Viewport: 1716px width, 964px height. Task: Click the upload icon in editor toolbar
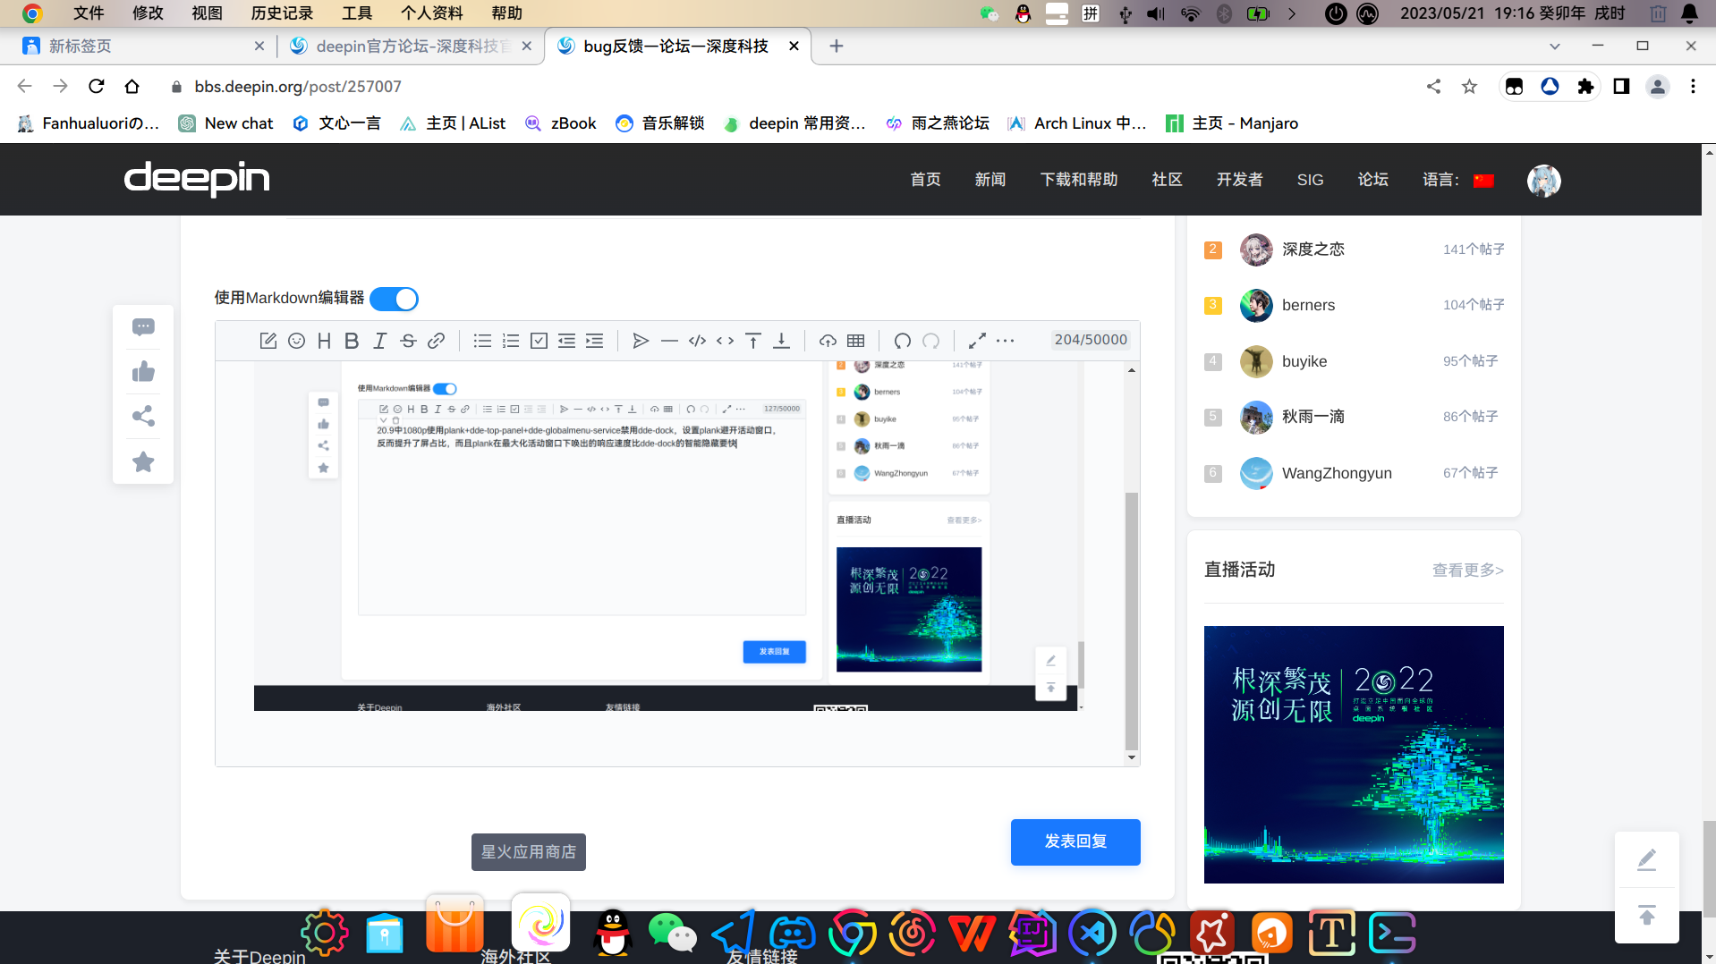pos(828,341)
